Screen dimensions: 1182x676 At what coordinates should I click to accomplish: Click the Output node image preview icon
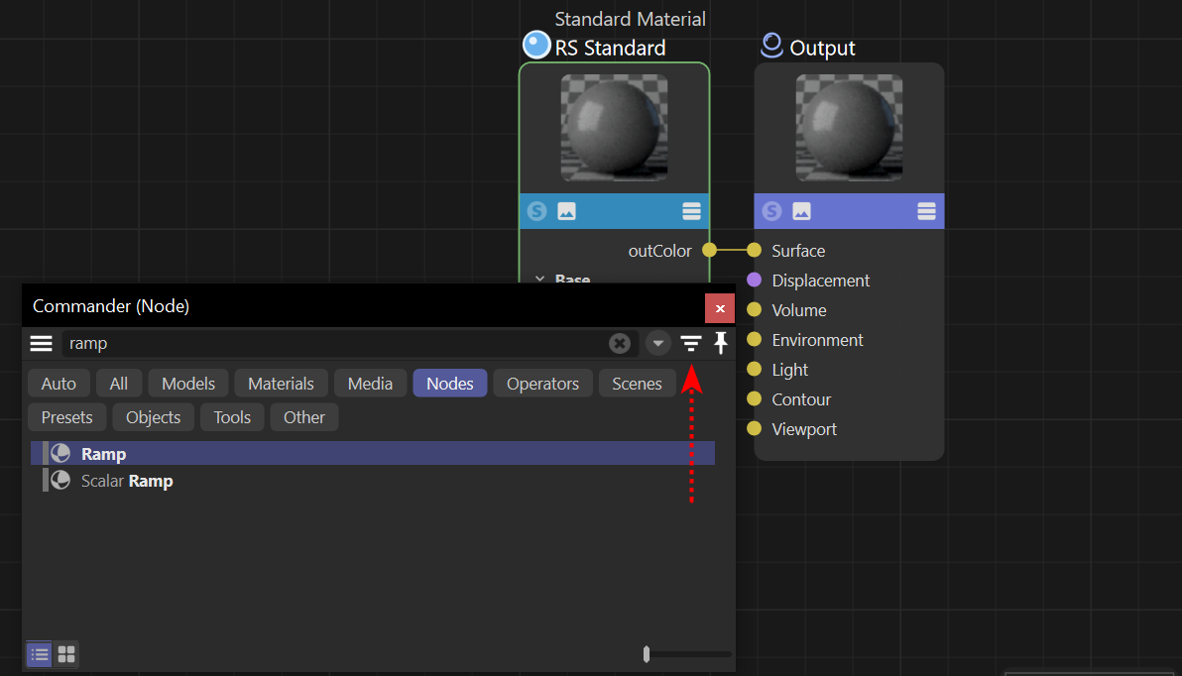[801, 211]
